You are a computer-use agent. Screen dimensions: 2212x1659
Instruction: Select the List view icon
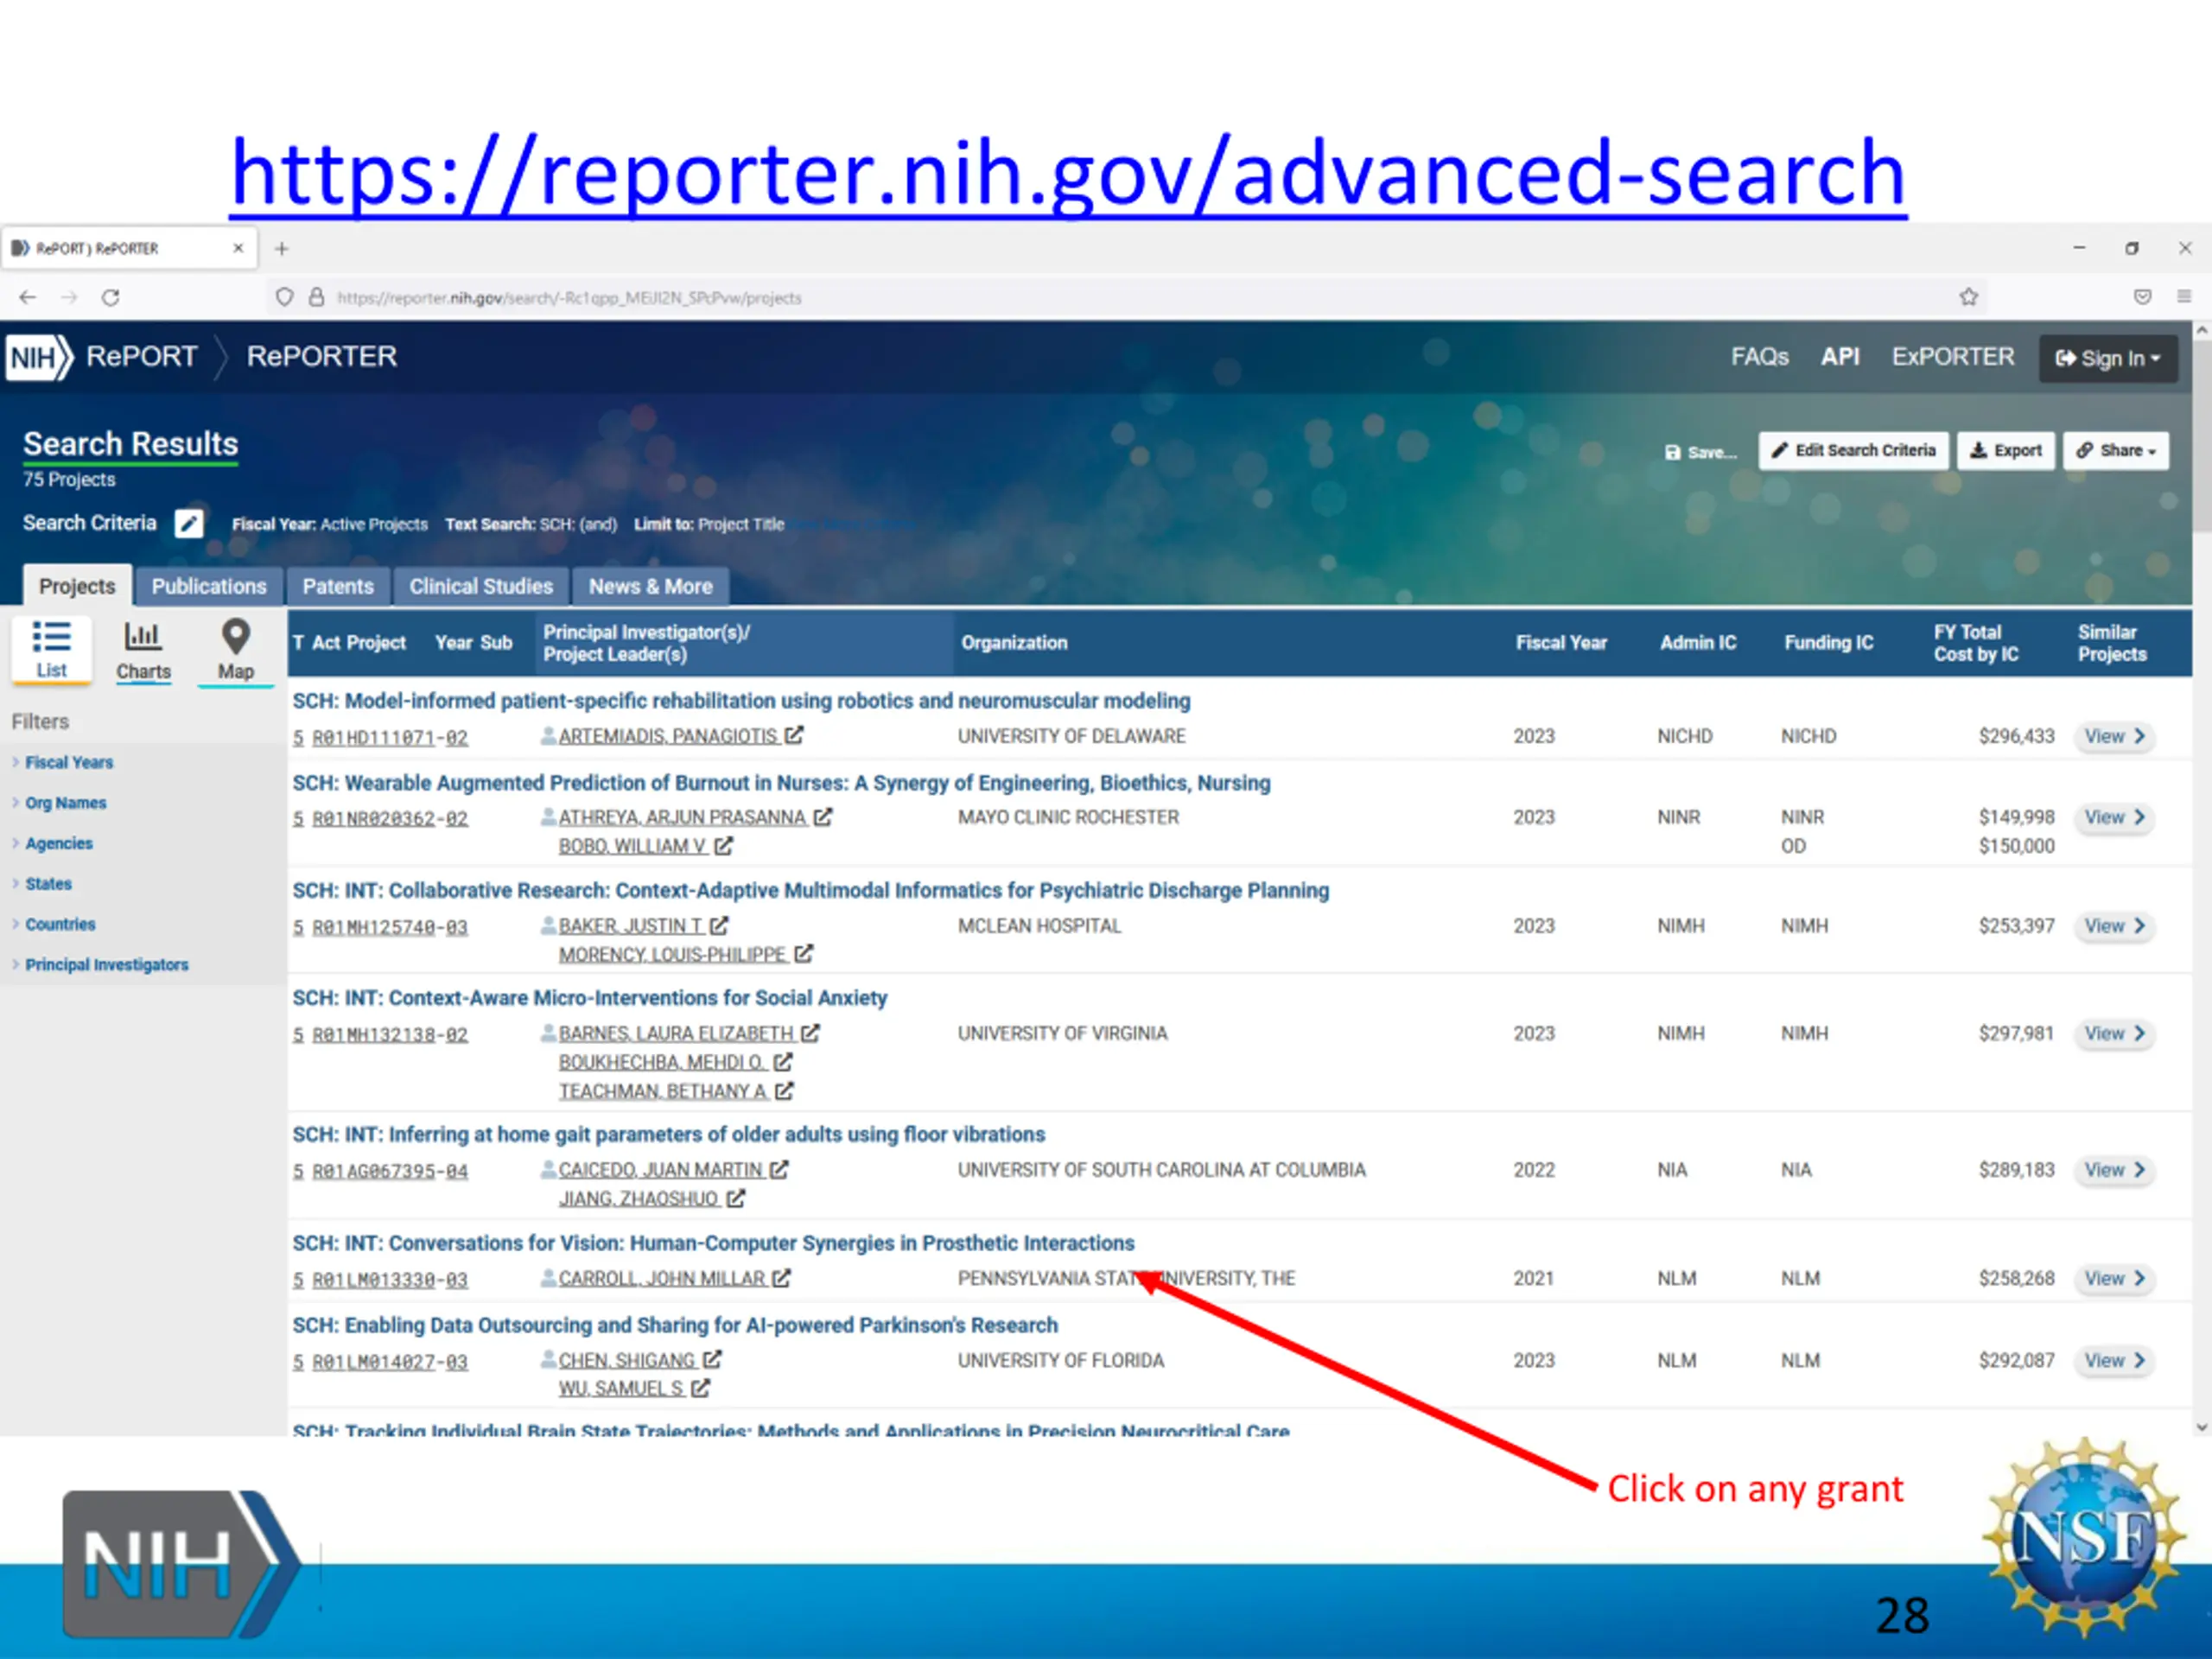pos(51,649)
